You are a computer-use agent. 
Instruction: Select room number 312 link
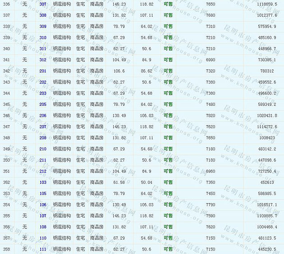pyautogui.click(x=43, y=60)
